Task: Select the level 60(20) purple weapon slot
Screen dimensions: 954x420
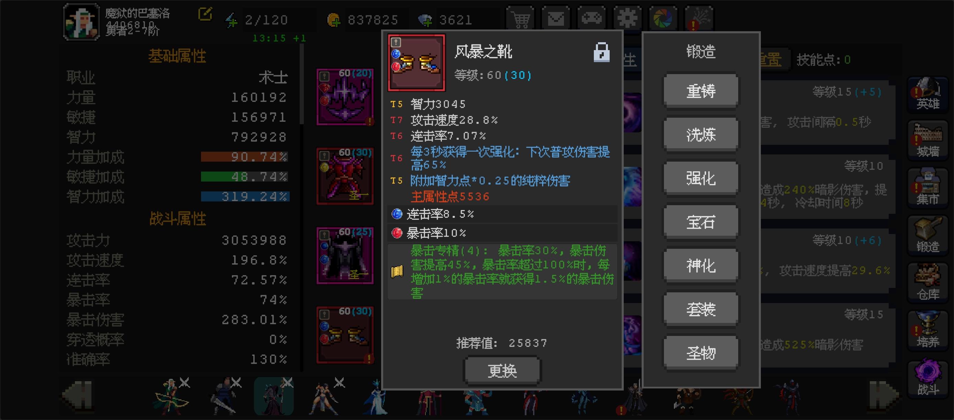Action: [x=345, y=97]
